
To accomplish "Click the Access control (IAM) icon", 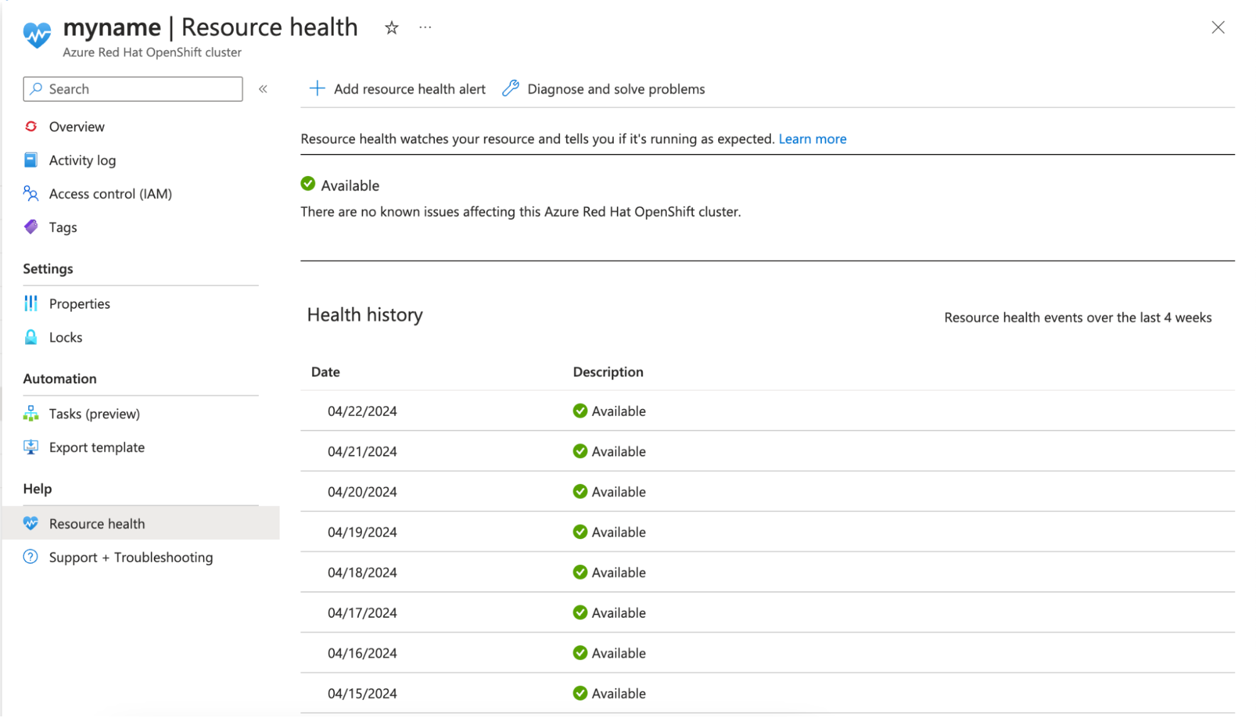I will click(x=31, y=194).
